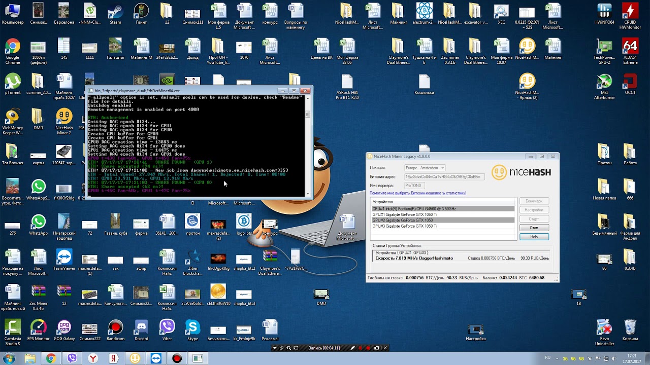Open the Bitcoin wallet help link
The height and width of the screenshot is (365, 650).
pyautogui.click(x=405, y=193)
